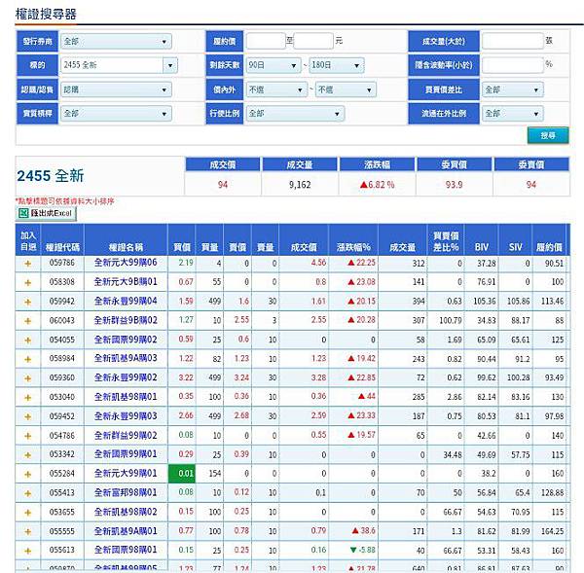Open the 行使比例 exercise ratio dropdown
The image size is (584, 573).
coord(295,114)
